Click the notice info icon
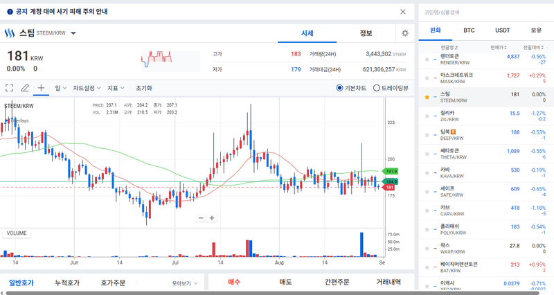 tap(10, 12)
